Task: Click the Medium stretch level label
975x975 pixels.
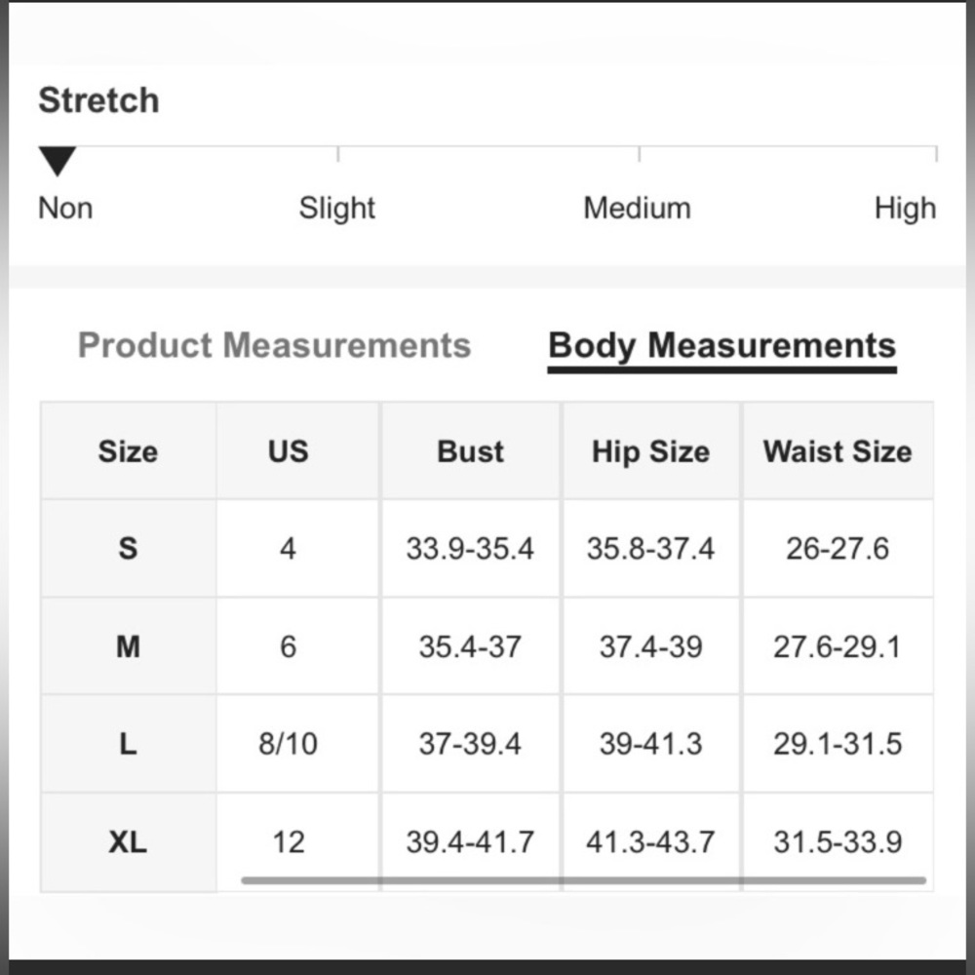Action: 637,209
